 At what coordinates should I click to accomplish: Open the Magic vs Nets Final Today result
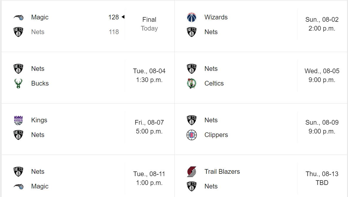coord(88,26)
